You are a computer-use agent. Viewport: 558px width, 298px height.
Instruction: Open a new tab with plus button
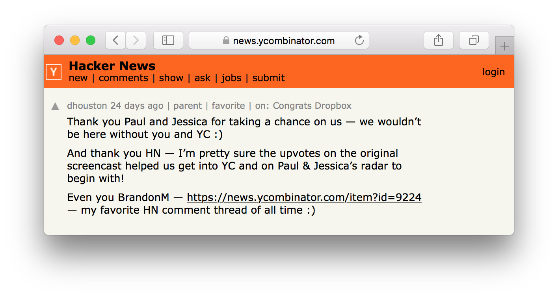coord(504,46)
